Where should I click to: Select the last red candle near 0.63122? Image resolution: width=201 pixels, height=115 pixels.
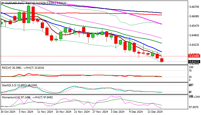click(x=162, y=60)
